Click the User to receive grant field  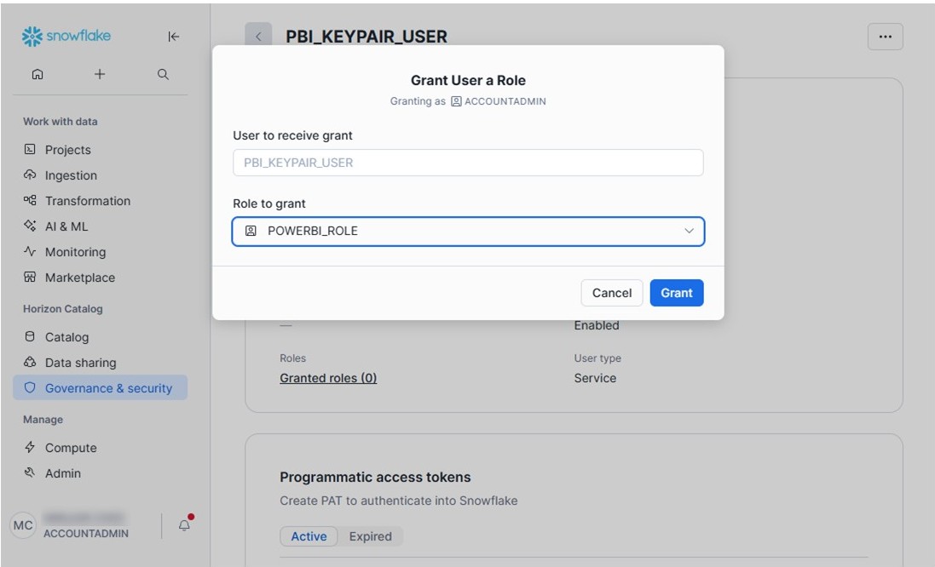pos(468,163)
